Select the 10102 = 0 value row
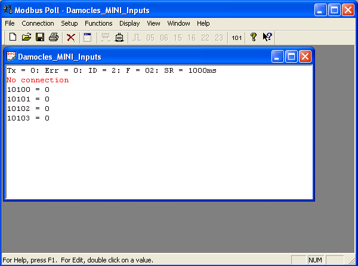 pyautogui.click(x=28, y=109)
